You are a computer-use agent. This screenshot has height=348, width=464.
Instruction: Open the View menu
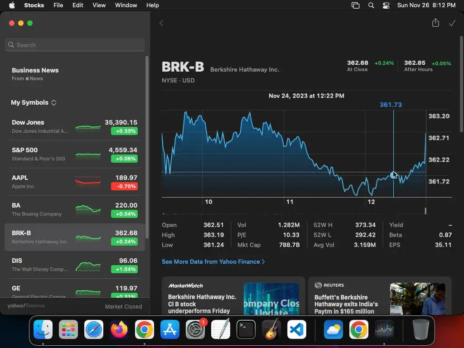click(99, 5)
